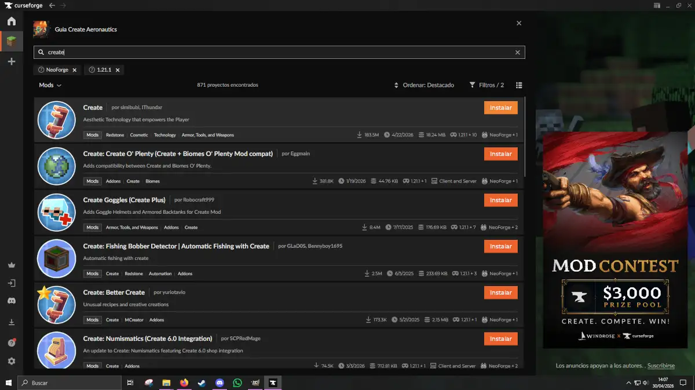
Task: Open the Discord icon in the sidebar
Action: 12,300
